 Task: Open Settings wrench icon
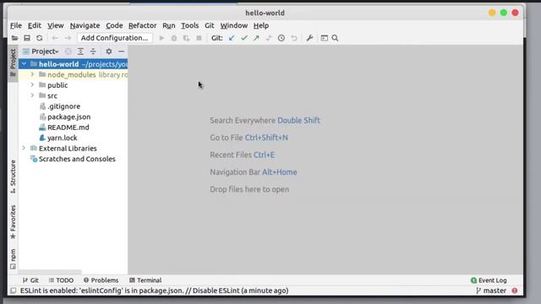(x=309, y=38)
